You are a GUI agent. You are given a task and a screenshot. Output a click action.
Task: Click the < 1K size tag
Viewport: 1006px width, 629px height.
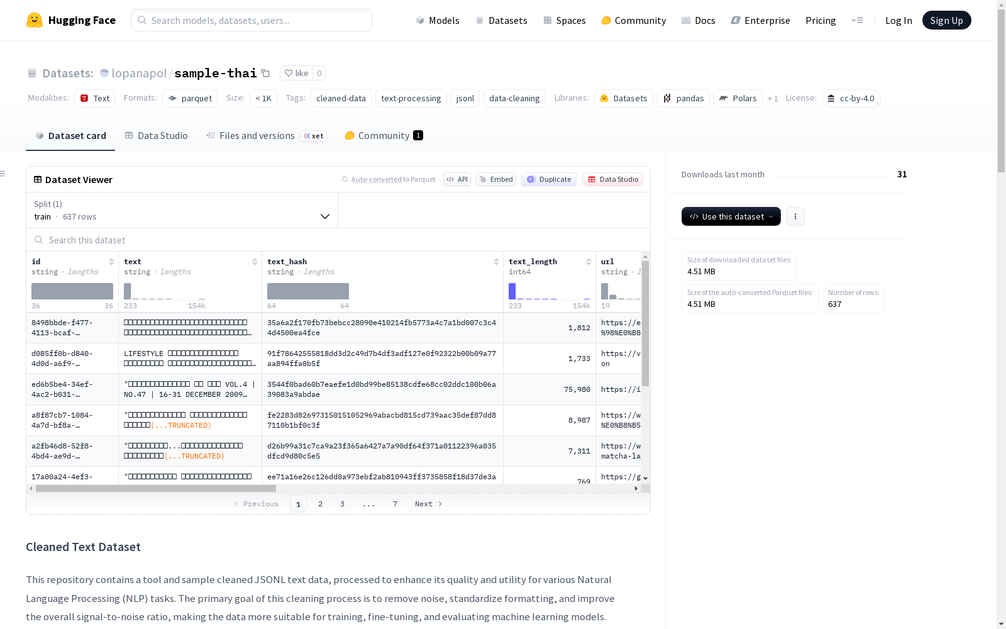[x=263, y=98]
